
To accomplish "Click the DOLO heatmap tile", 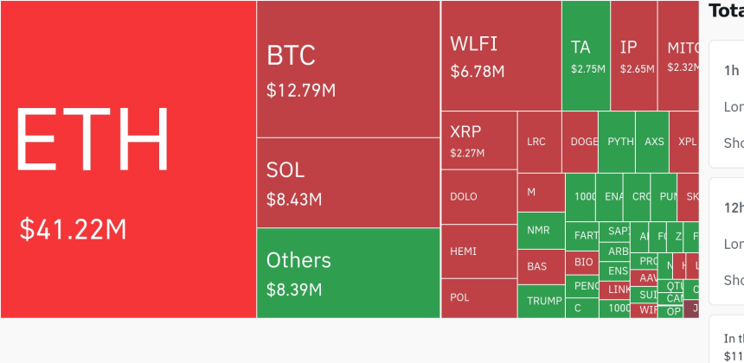I will 478,196.
